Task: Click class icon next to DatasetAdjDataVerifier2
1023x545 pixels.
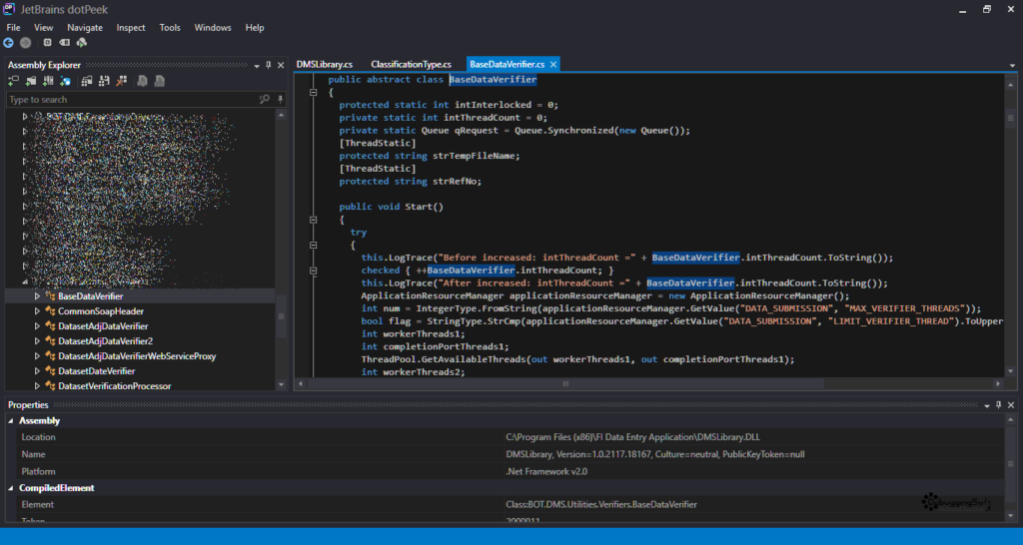Action: coord(50,341)
